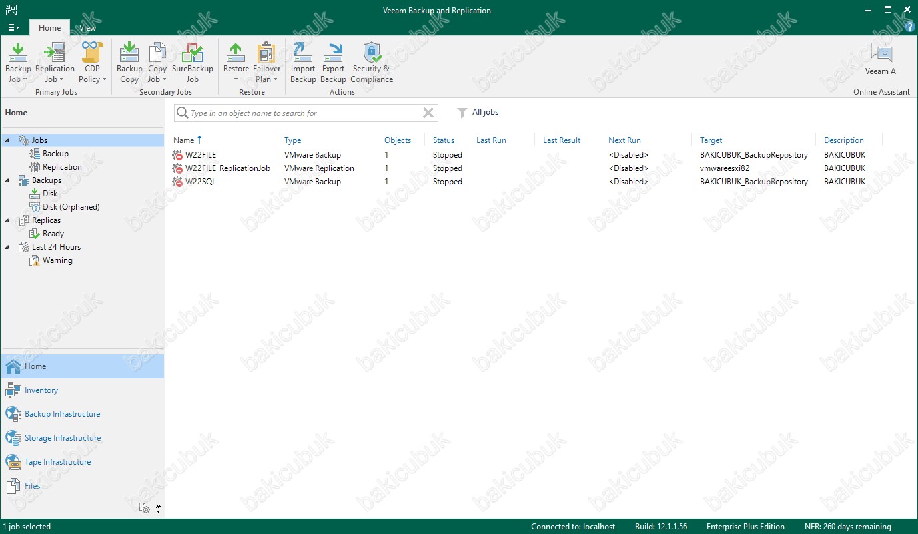Clear the search box with X
Image resolution: width=918 pixels, height=534 pixels.
(x=428, y=113)
